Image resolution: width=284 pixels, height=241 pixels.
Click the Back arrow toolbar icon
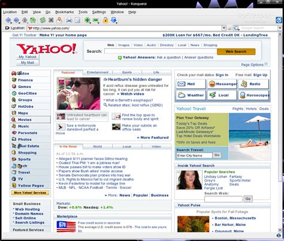(x=8, y=20)
